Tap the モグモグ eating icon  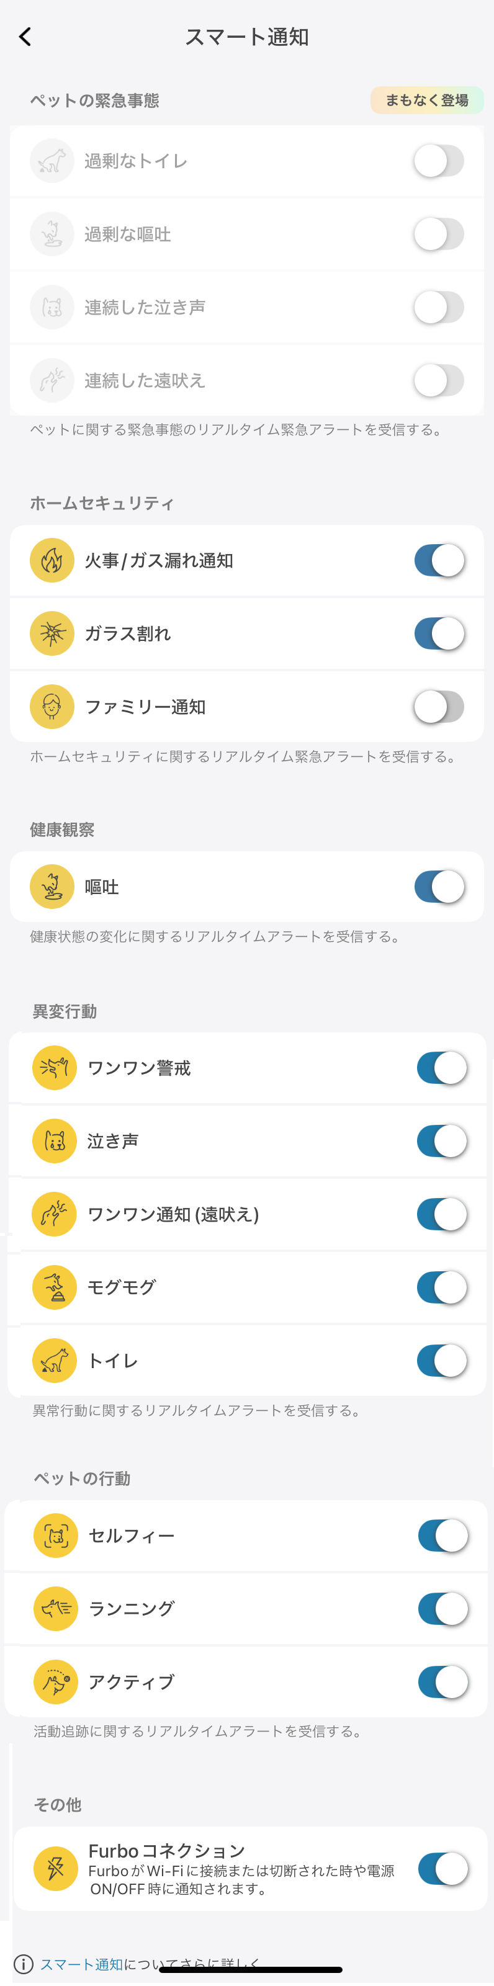(54, 1287)
